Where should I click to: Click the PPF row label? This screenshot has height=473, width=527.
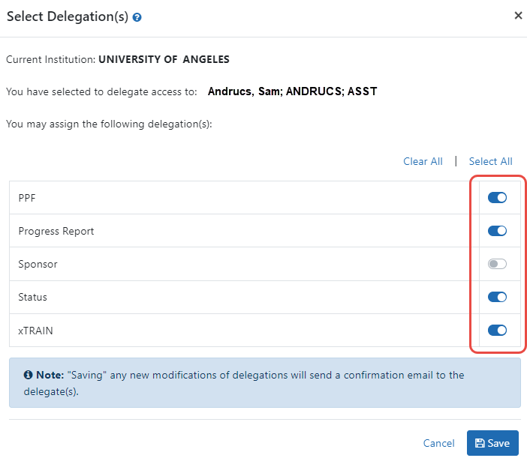click(x=28, y=198)
